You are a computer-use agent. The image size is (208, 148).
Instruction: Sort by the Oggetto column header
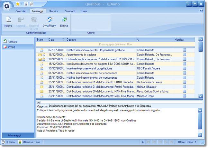[101, 40]
